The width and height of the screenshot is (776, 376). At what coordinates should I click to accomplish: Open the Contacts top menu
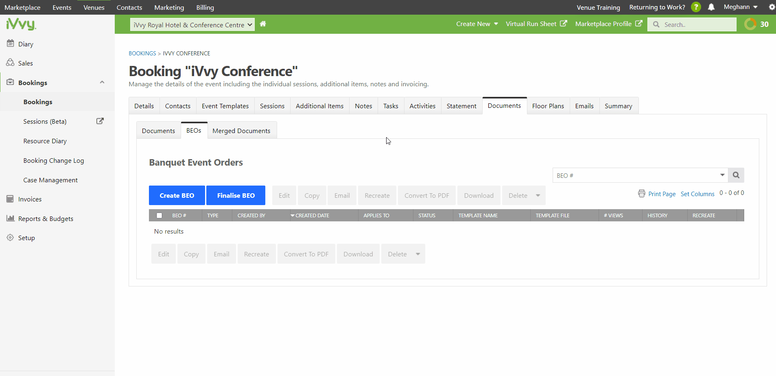pyautogui.click(x=129, y=7)
